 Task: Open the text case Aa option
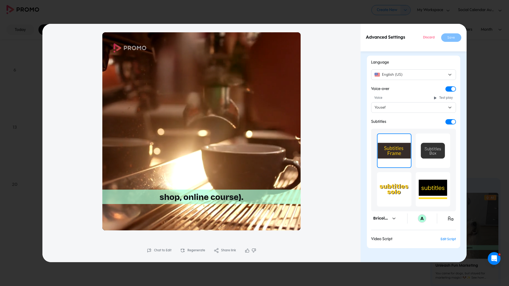tap(450, 219)
